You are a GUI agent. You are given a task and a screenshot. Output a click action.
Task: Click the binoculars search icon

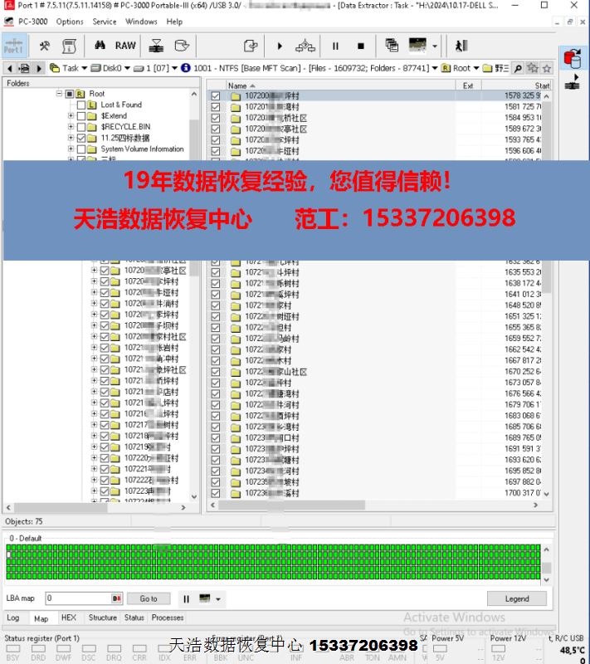coord(100,46)
